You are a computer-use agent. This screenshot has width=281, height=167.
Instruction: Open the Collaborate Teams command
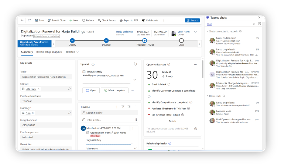click(x=143, y=21)
